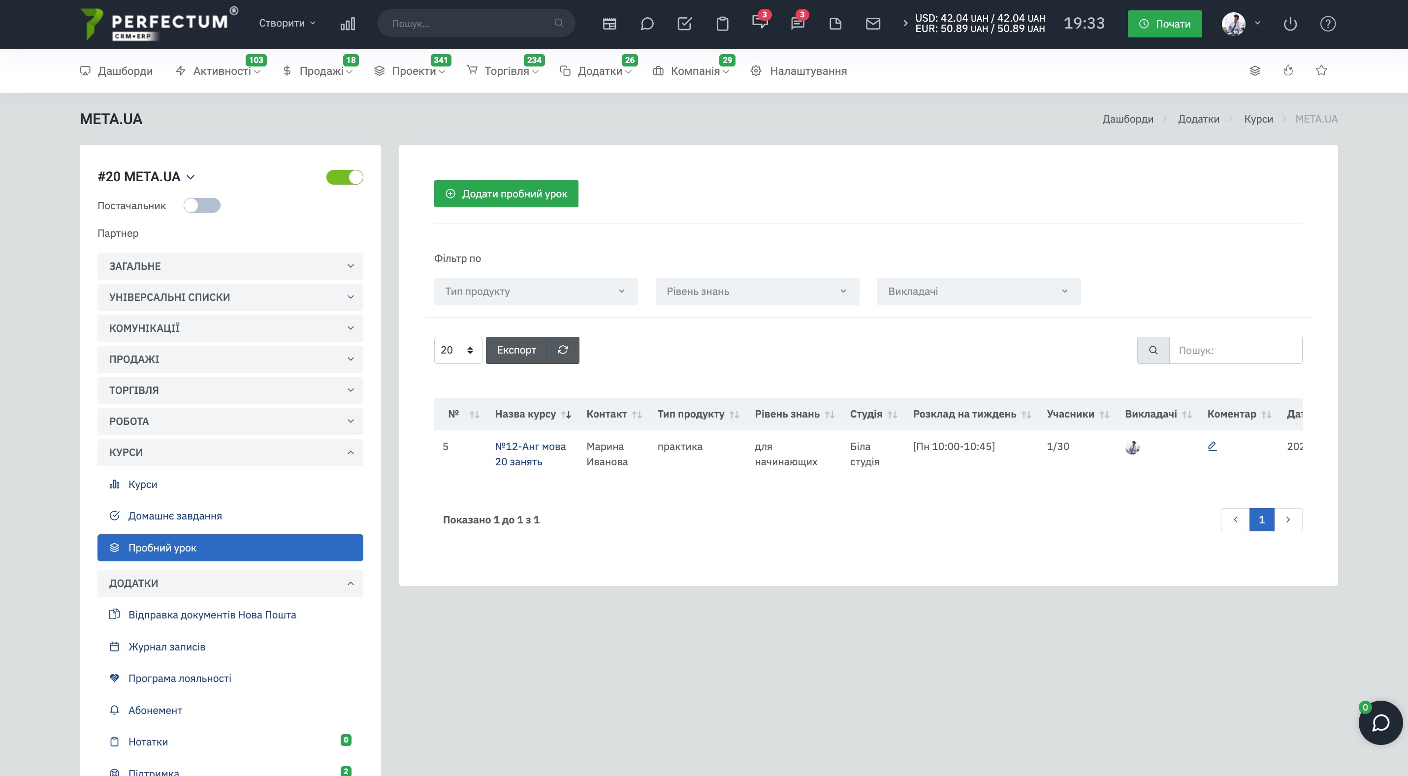Click into the table Пошук field
The height and width of the screenshot is (776, 1408).
(1235, 350)
